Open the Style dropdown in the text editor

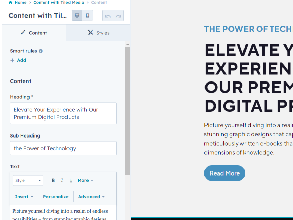[x=28, y=181]
